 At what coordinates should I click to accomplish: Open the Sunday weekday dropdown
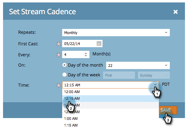(154, 75)
